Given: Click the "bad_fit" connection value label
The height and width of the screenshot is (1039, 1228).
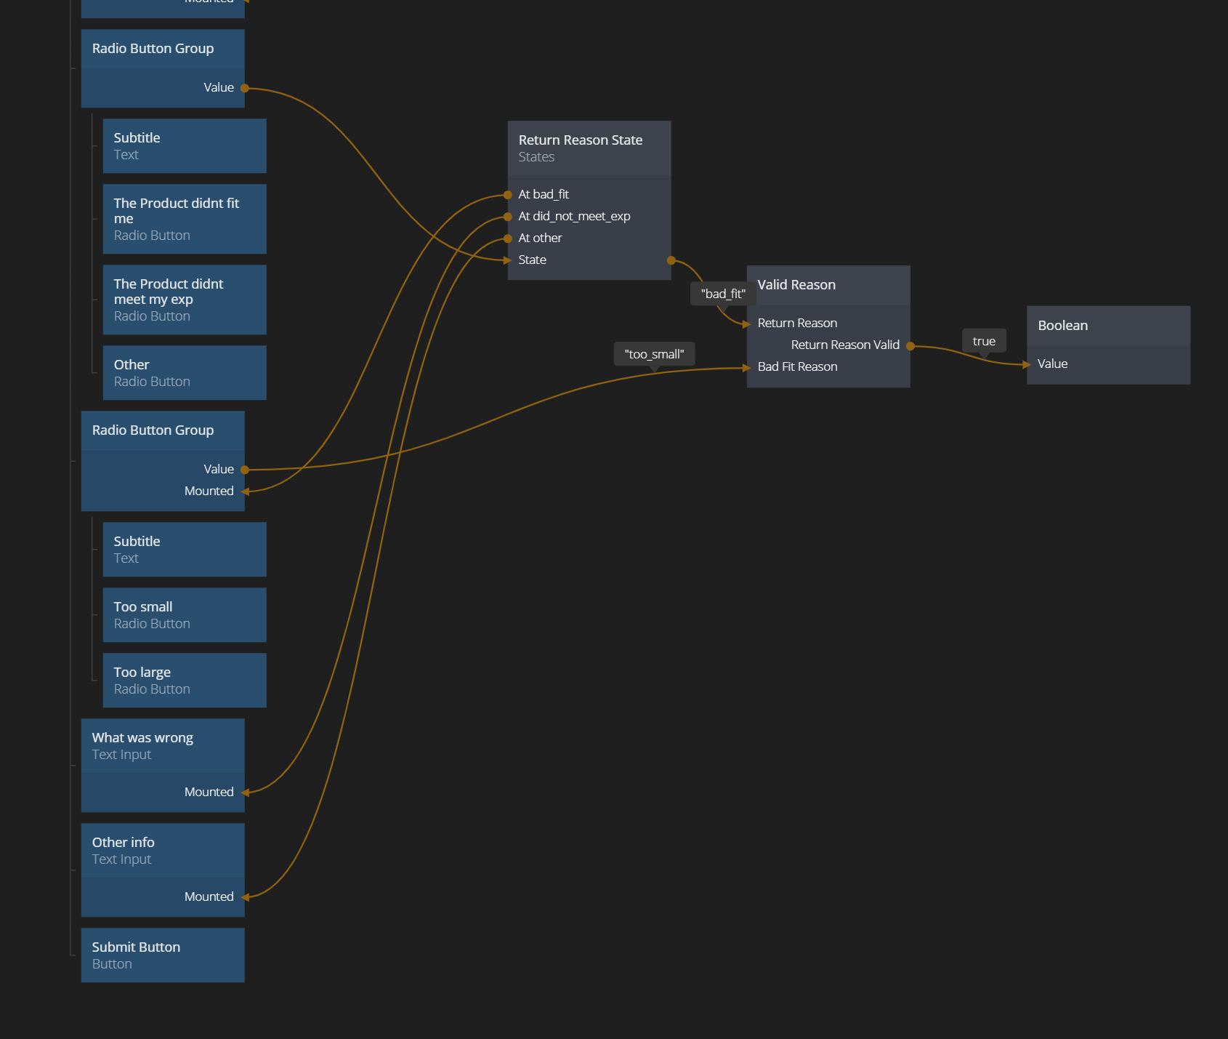Looking at the screenshot, I should pyautogui.click(x=723, y=294).
